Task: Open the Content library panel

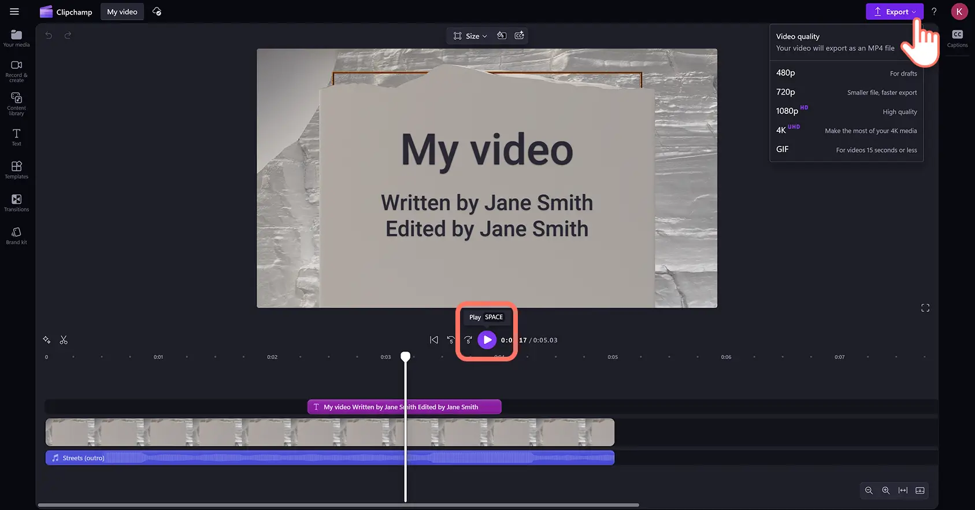Action: tap(16, 104)
